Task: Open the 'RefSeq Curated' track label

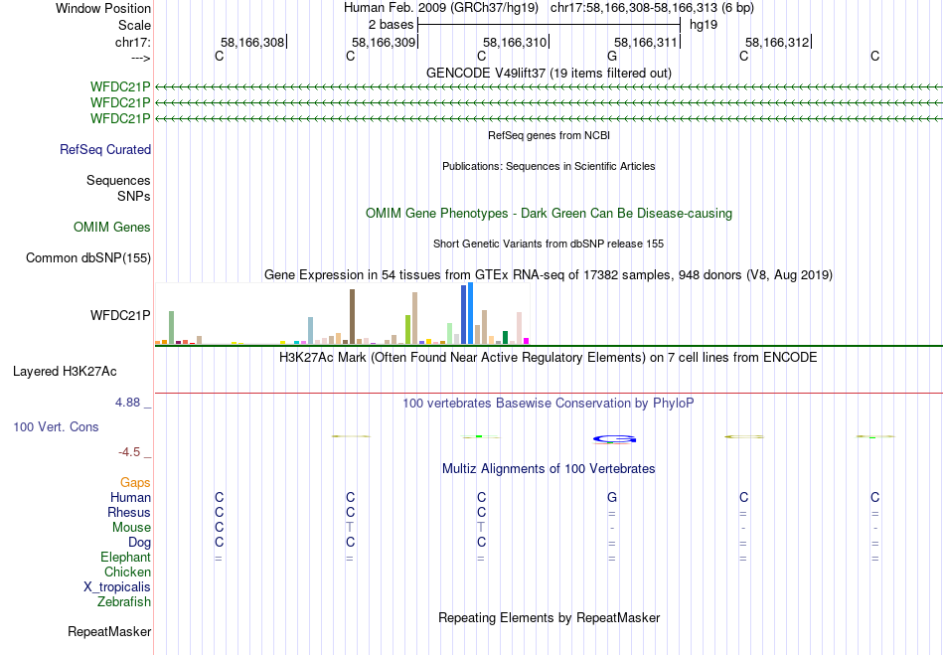Action: click(x=104, y=149)
